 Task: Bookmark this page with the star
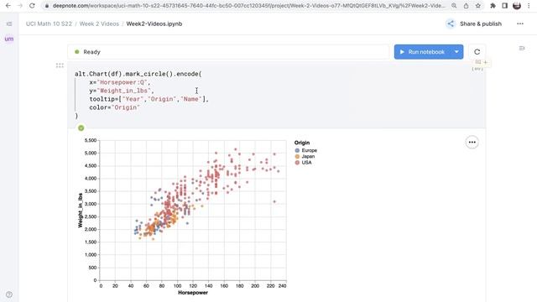click(x=477, y=6)
